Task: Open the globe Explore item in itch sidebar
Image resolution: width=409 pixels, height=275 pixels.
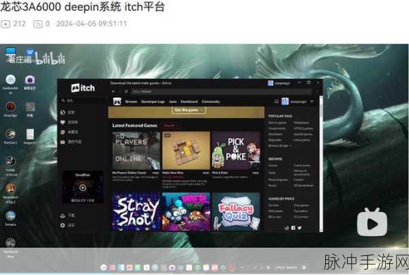Action: pos(67,113)
